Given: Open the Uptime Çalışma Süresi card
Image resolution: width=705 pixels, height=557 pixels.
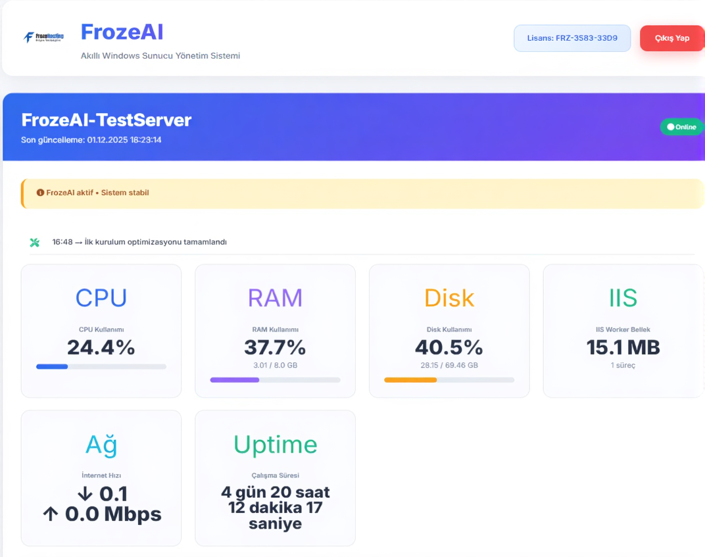Looking at the screenshot, I should click(275, 478).
